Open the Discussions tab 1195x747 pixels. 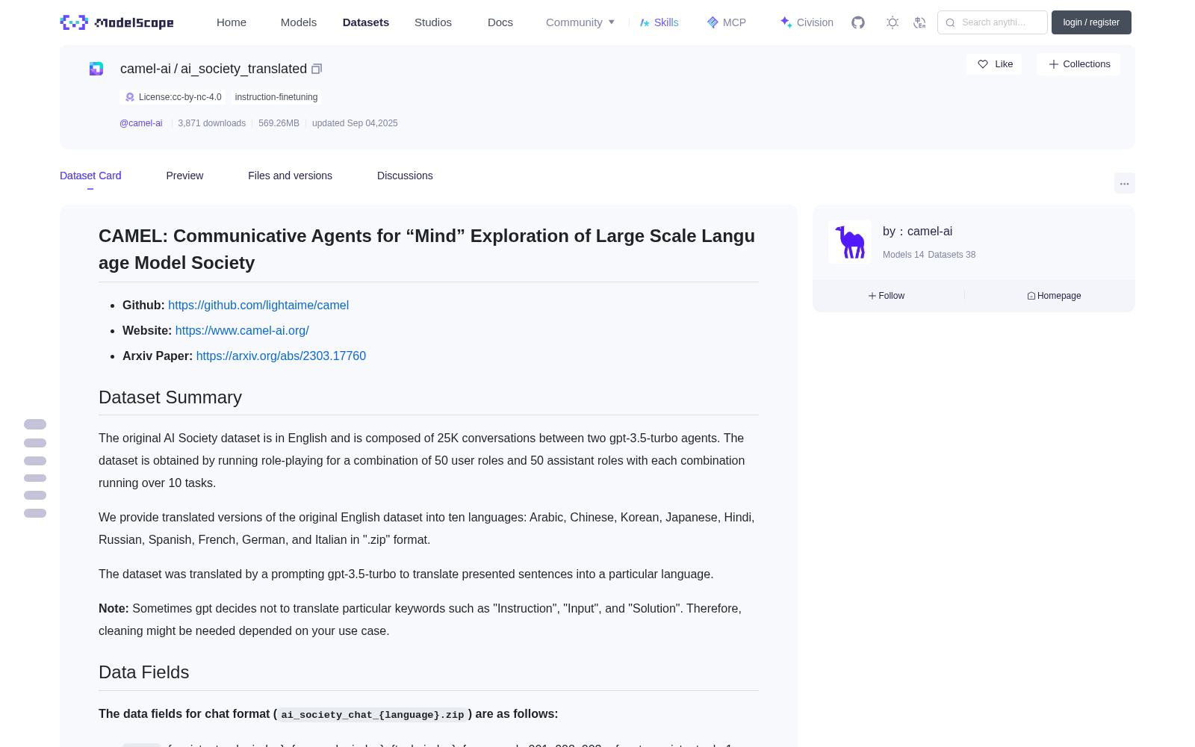coord(405,176)
